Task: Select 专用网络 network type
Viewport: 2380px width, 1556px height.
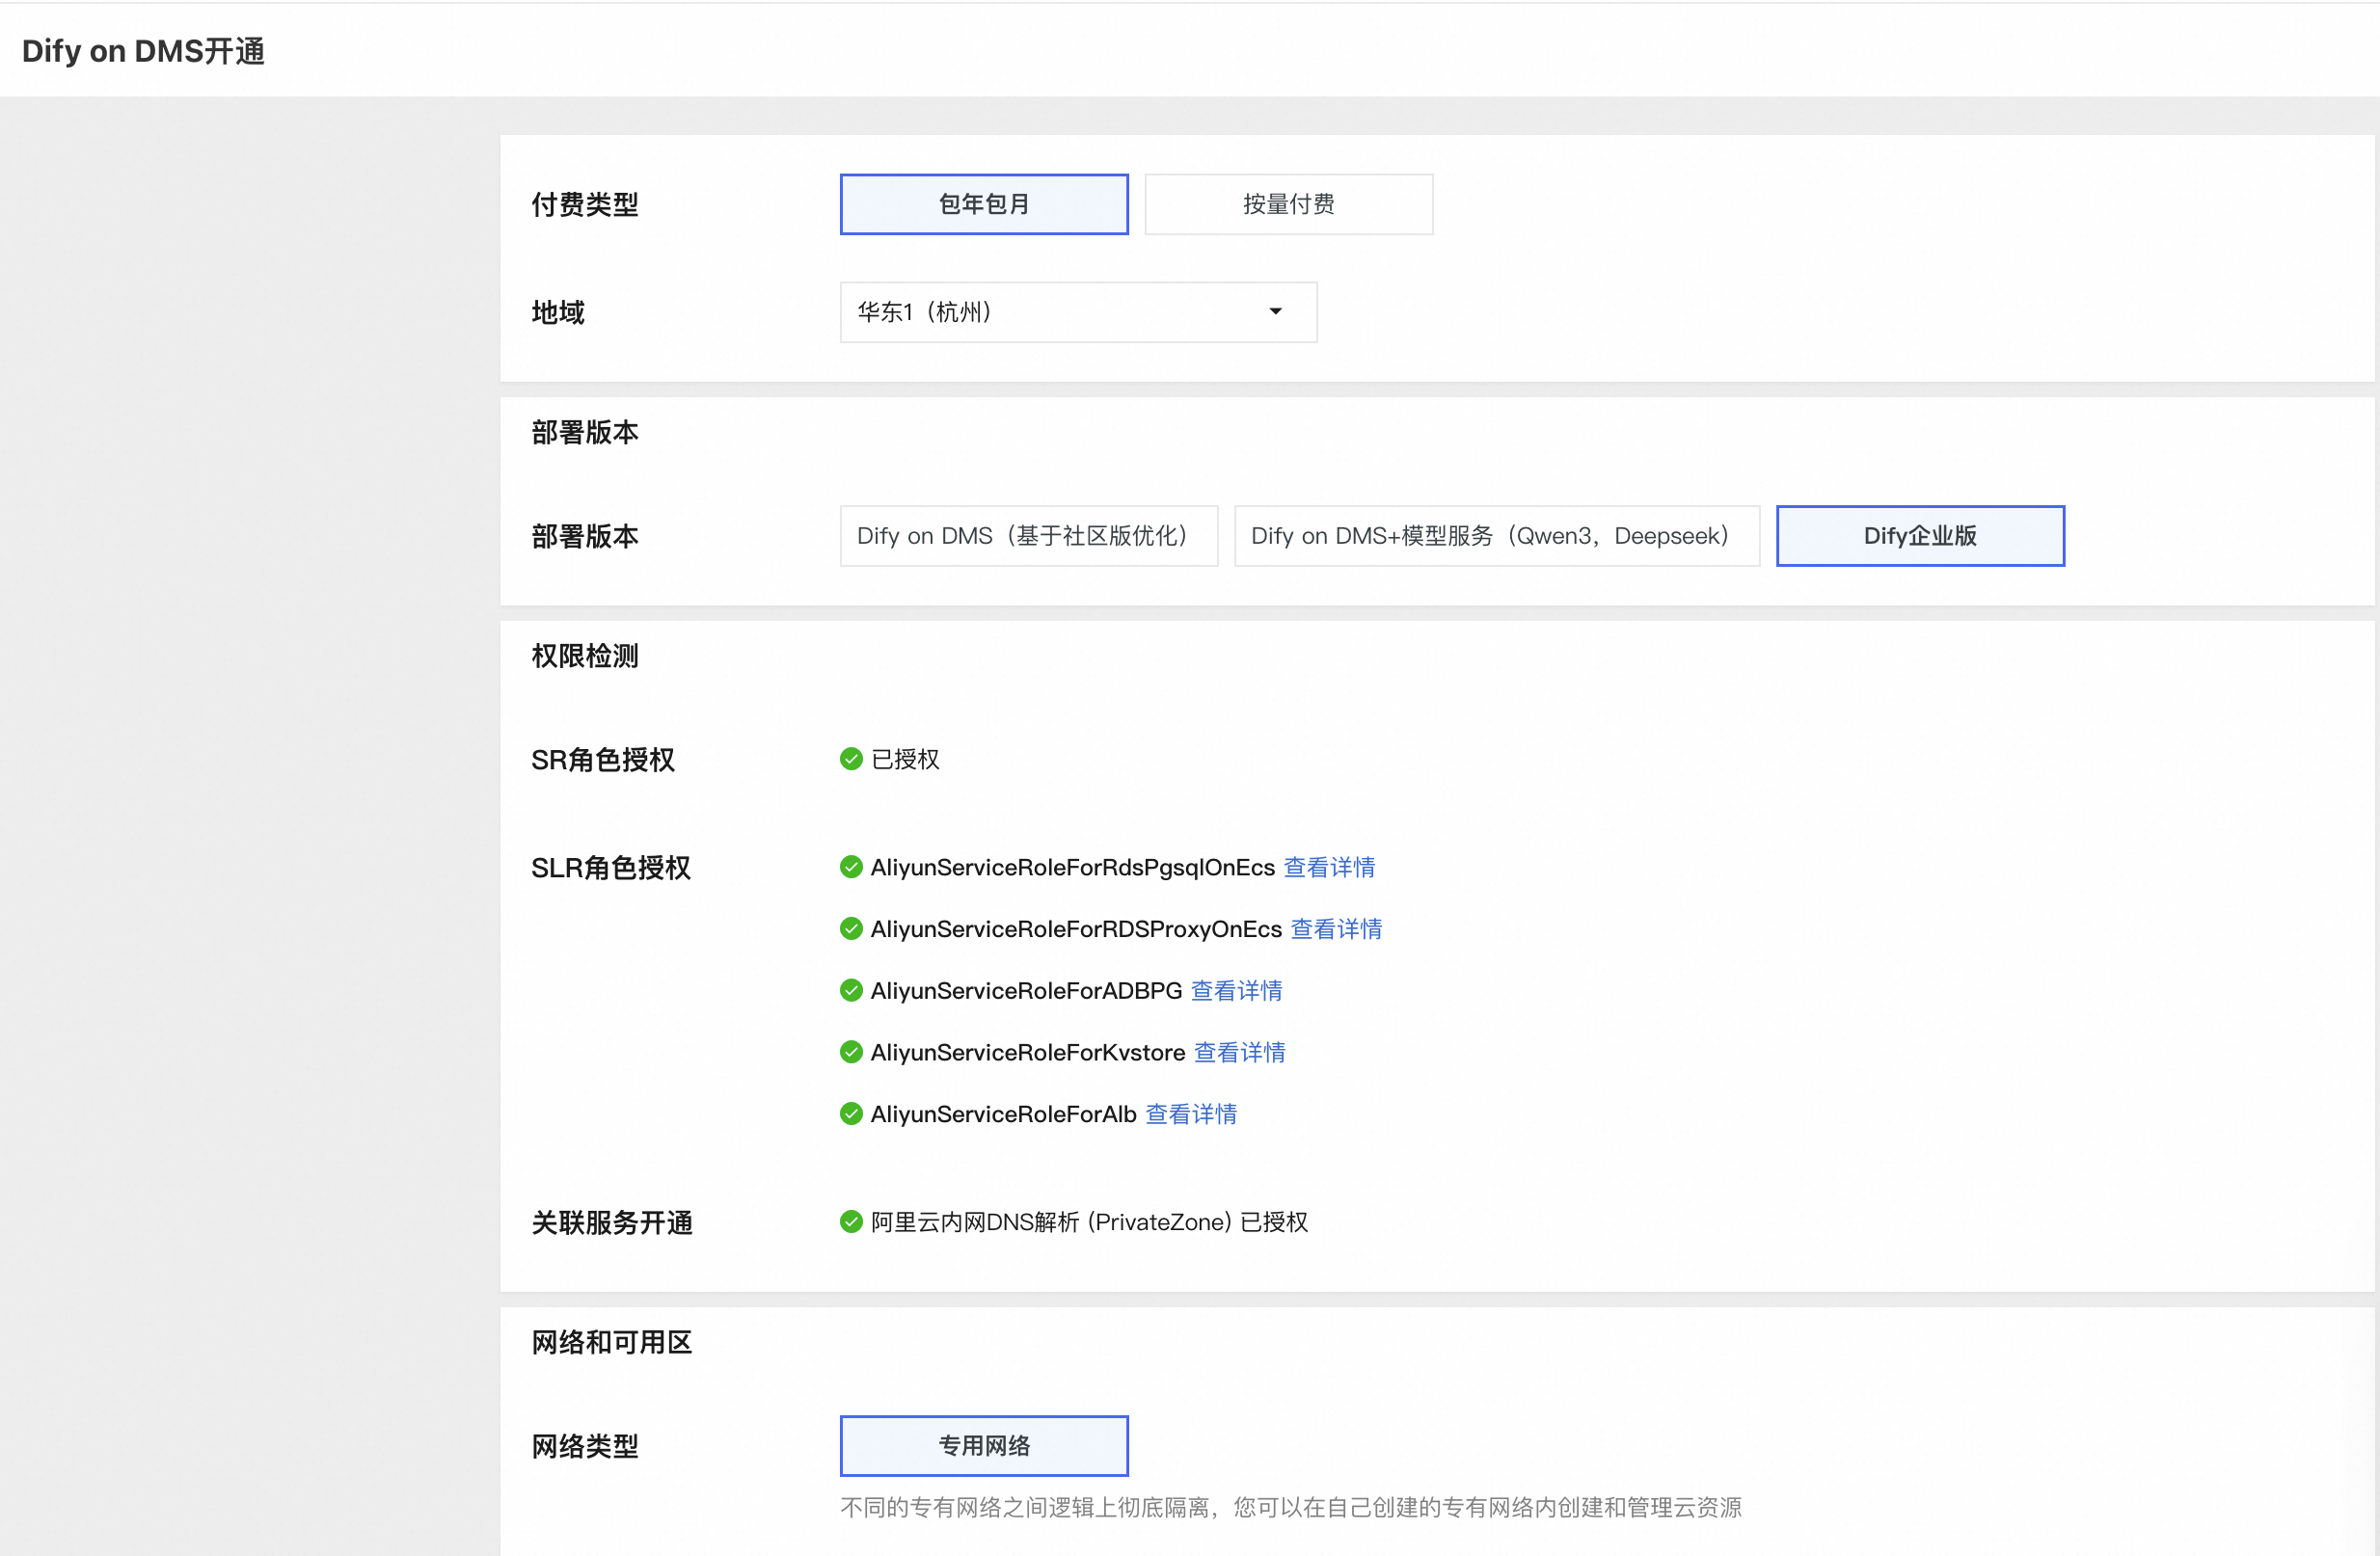Action: [983, 1446]
